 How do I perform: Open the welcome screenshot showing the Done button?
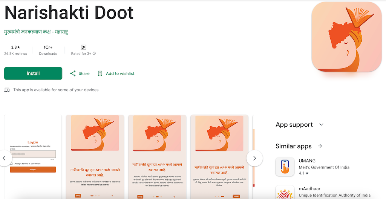(219, 157)
